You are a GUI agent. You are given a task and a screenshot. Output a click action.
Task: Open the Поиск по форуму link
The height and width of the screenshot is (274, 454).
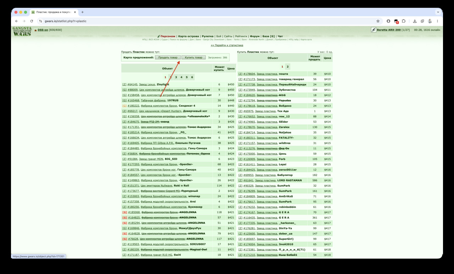[178, 40]
